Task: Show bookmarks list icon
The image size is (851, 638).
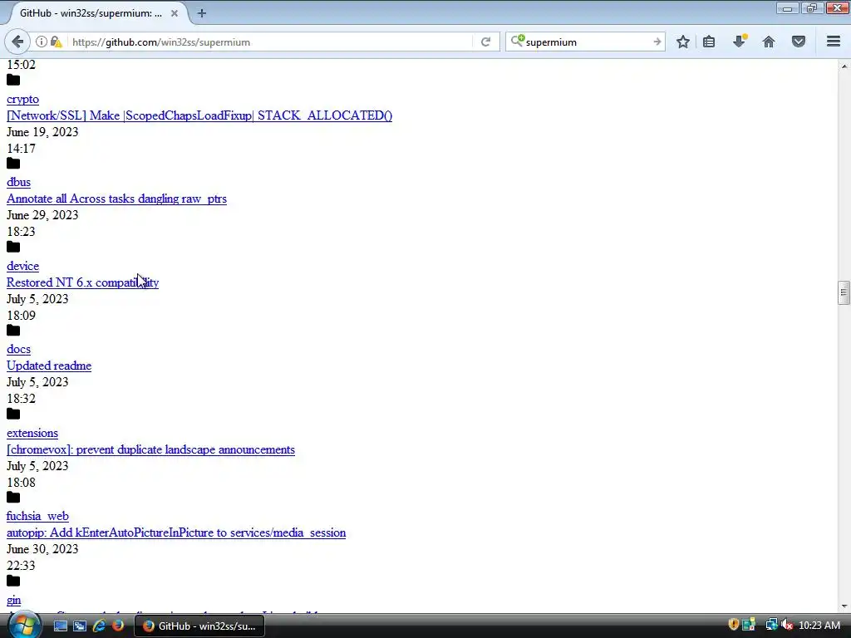Action: click(709, 42)
